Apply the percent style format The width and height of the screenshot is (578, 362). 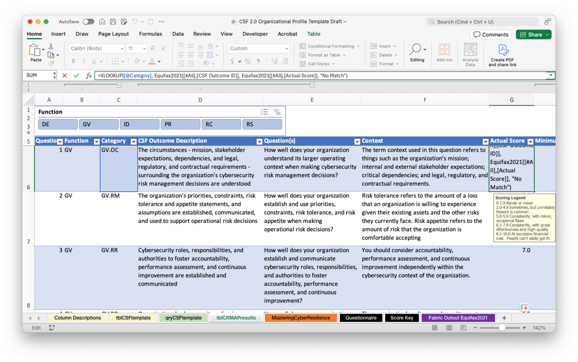247,61
